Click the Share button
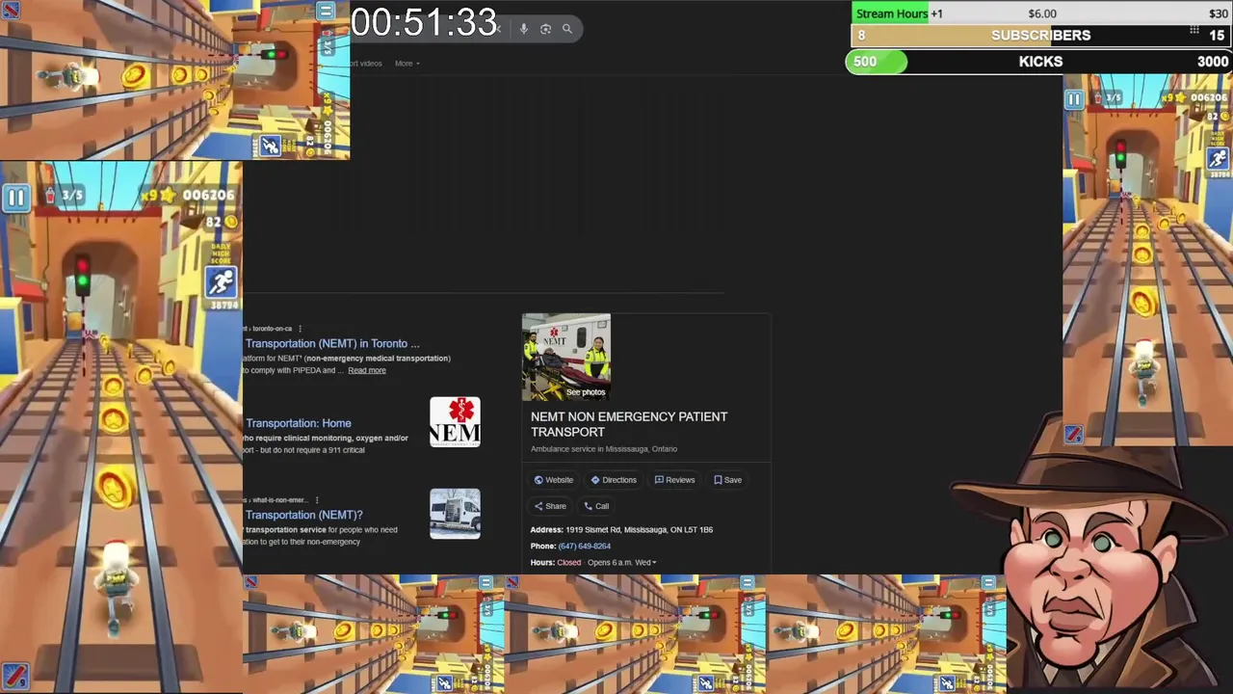The width and height of the screenshot is (1233, 694). 550,506
